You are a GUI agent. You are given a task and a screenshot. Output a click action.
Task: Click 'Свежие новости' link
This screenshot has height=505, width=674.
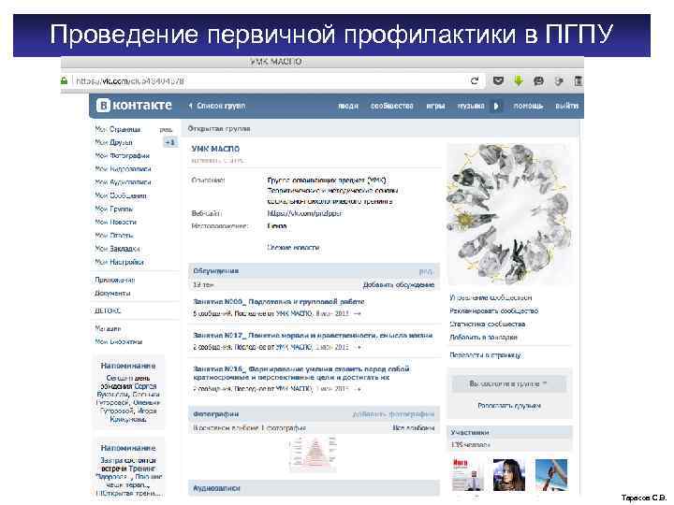pos(293,248)
